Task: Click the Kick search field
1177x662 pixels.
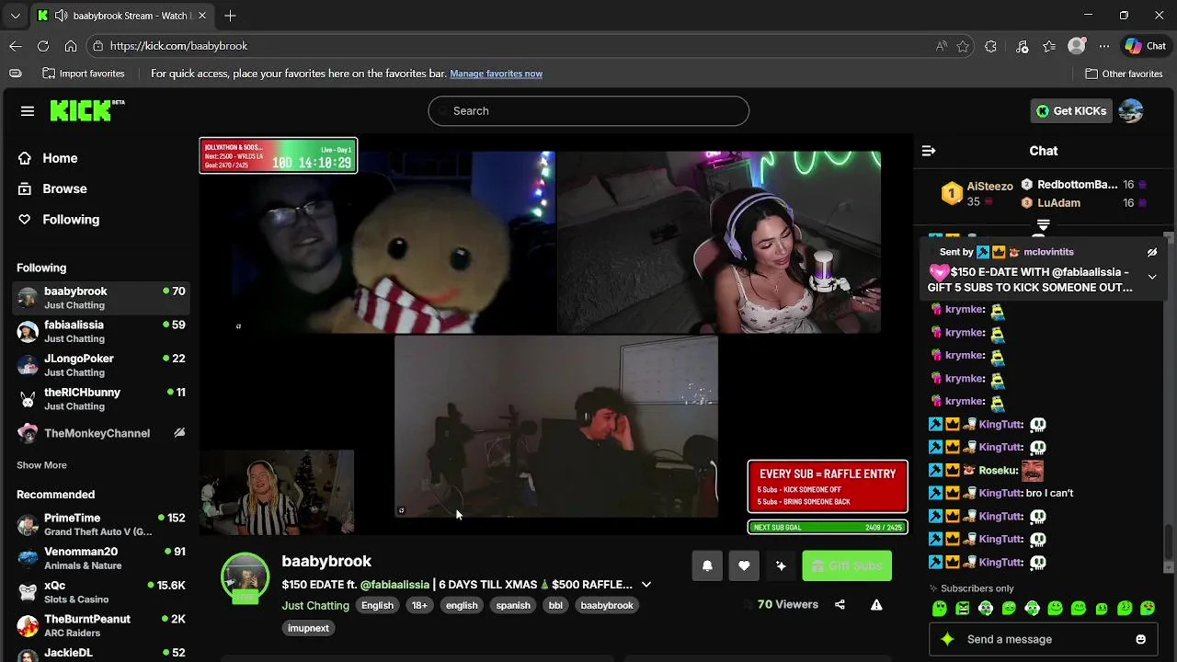Action: click(588, 111)
